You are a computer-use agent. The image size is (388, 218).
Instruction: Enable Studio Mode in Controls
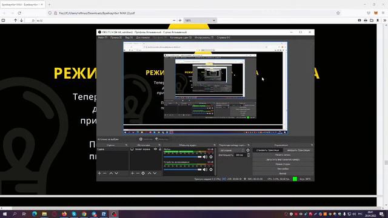coord(283,164)
